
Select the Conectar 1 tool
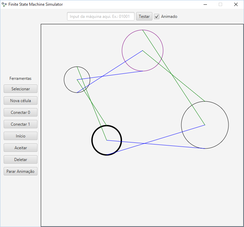(x=21, y=124)
